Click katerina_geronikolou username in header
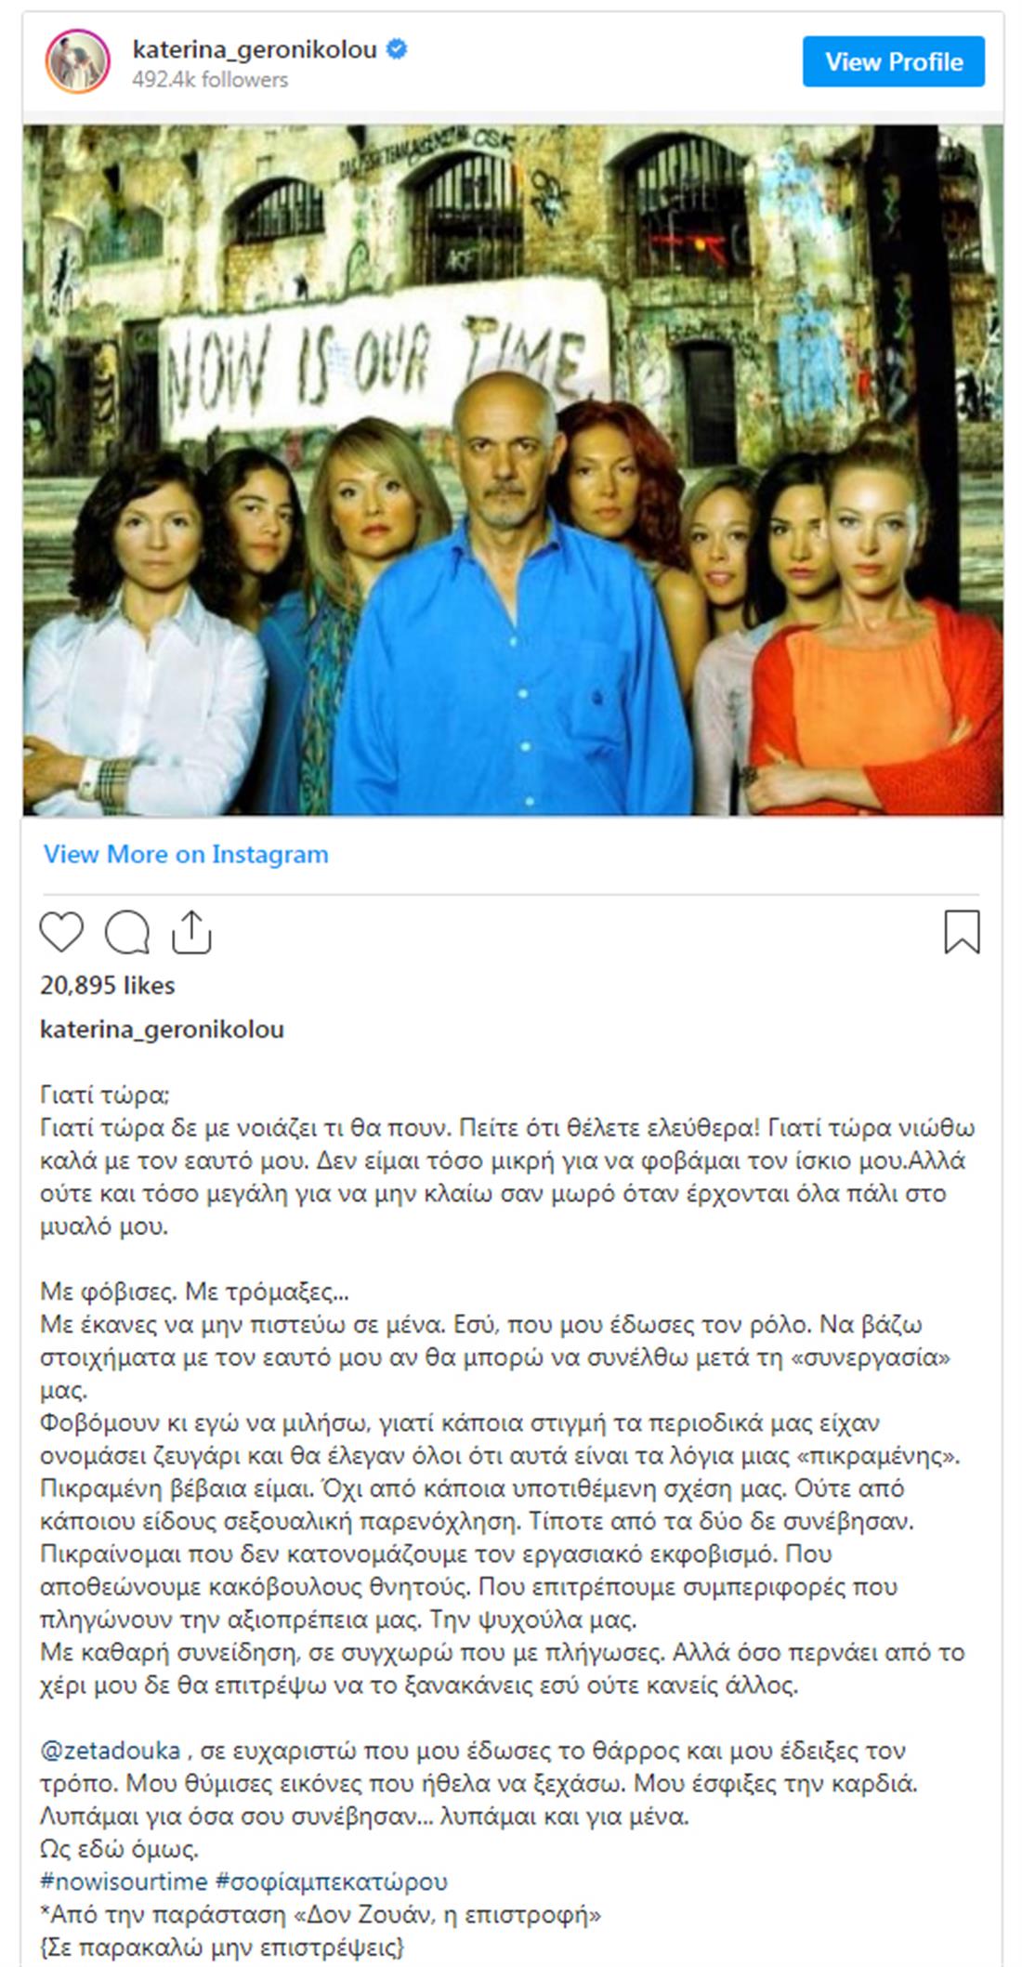 (x=255, y=49)
